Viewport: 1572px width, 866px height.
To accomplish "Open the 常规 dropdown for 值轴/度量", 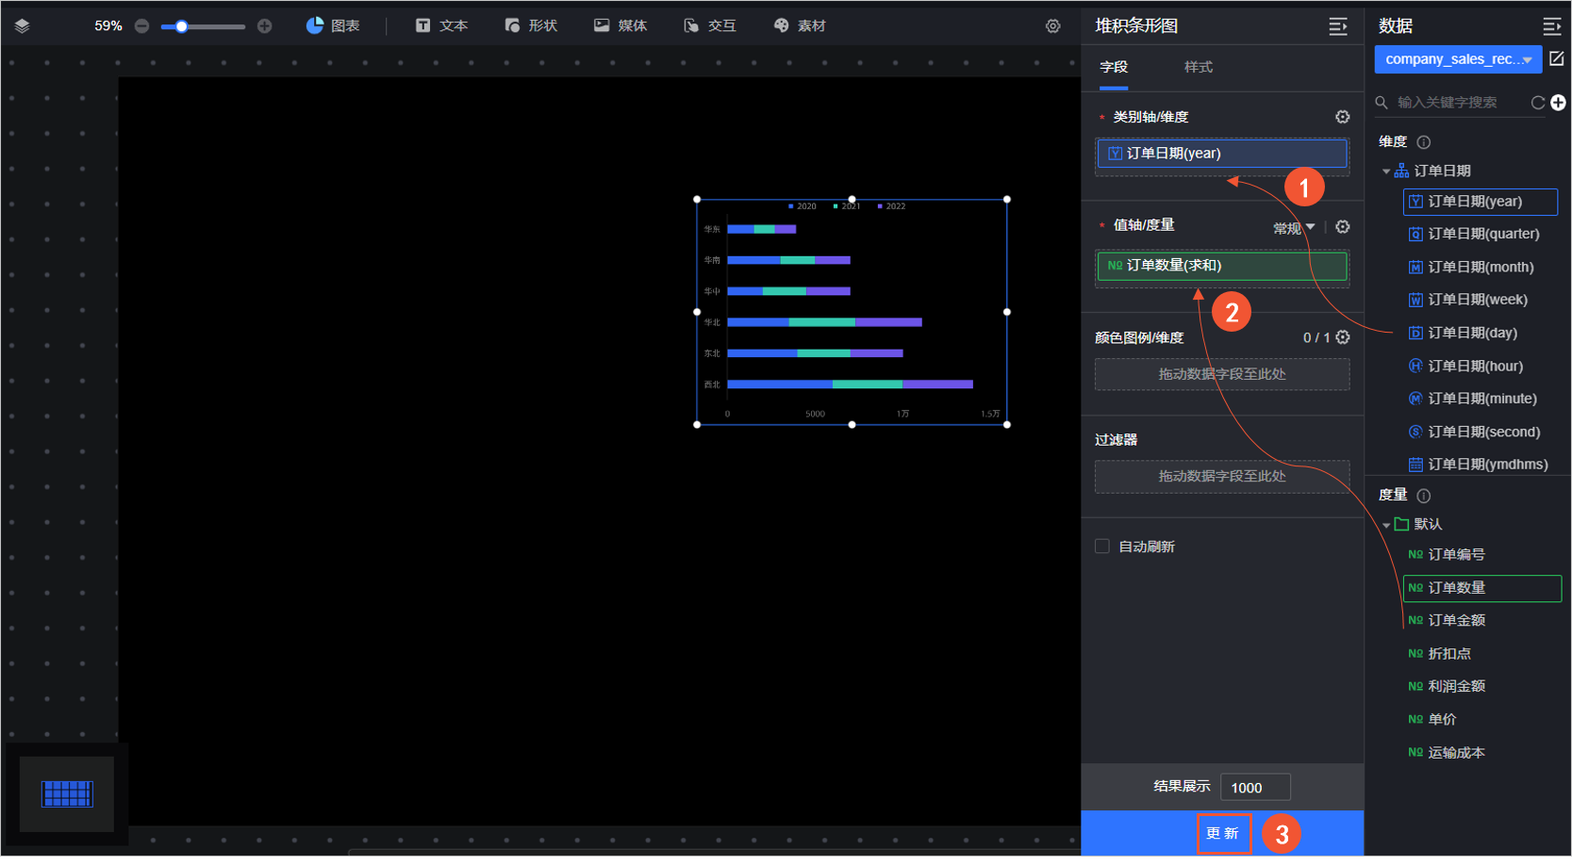I will [1294, 228].
